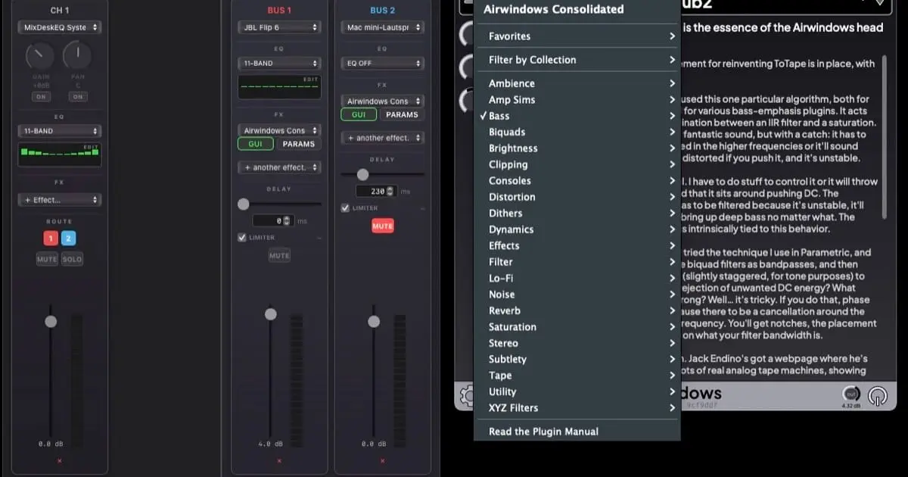The width and height of the screenshot is (908, 477).
Task: Open the Reverb category submenu
Action: (577, 310)
